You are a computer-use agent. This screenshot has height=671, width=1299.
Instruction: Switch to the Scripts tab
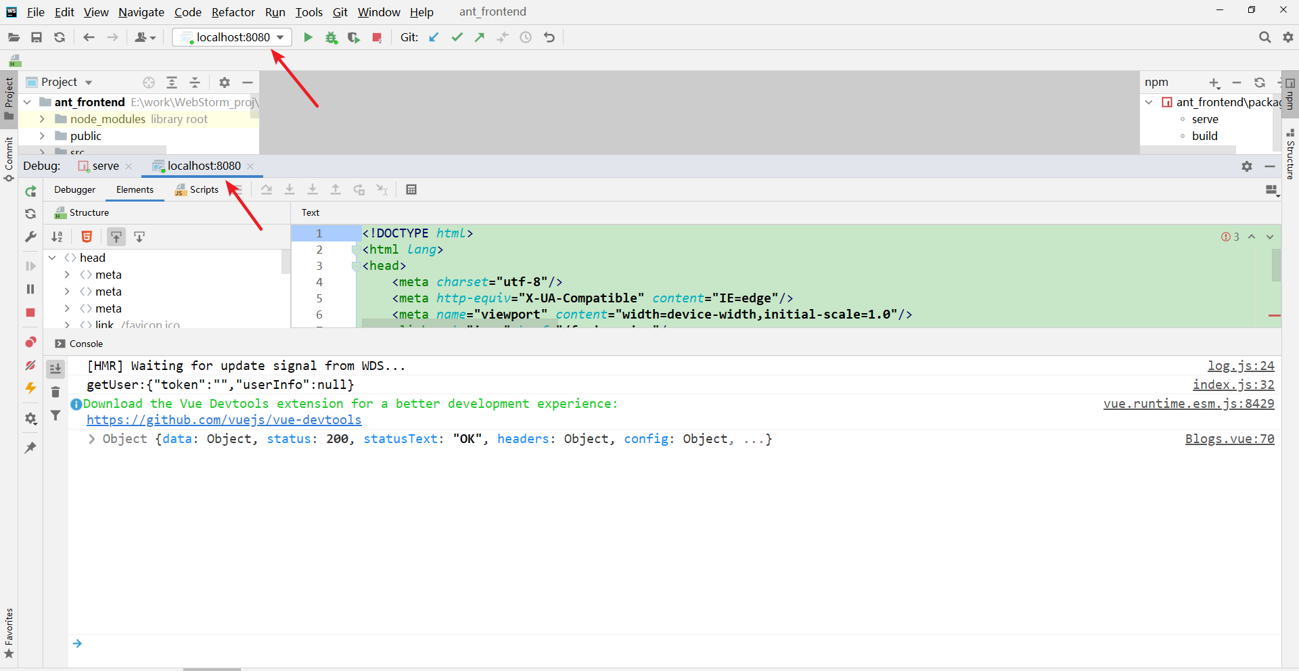pyautogui.click(x=203, y=190)
